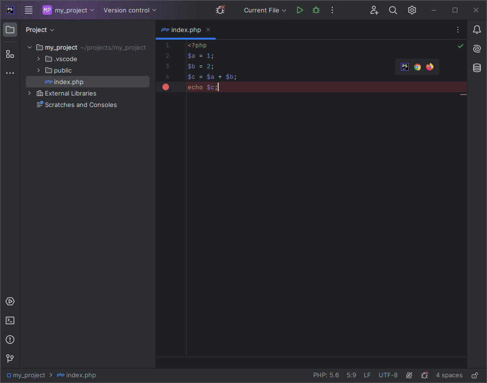Start debugging with the bug icon
This screenshot has width=487, height=383.
316,10
